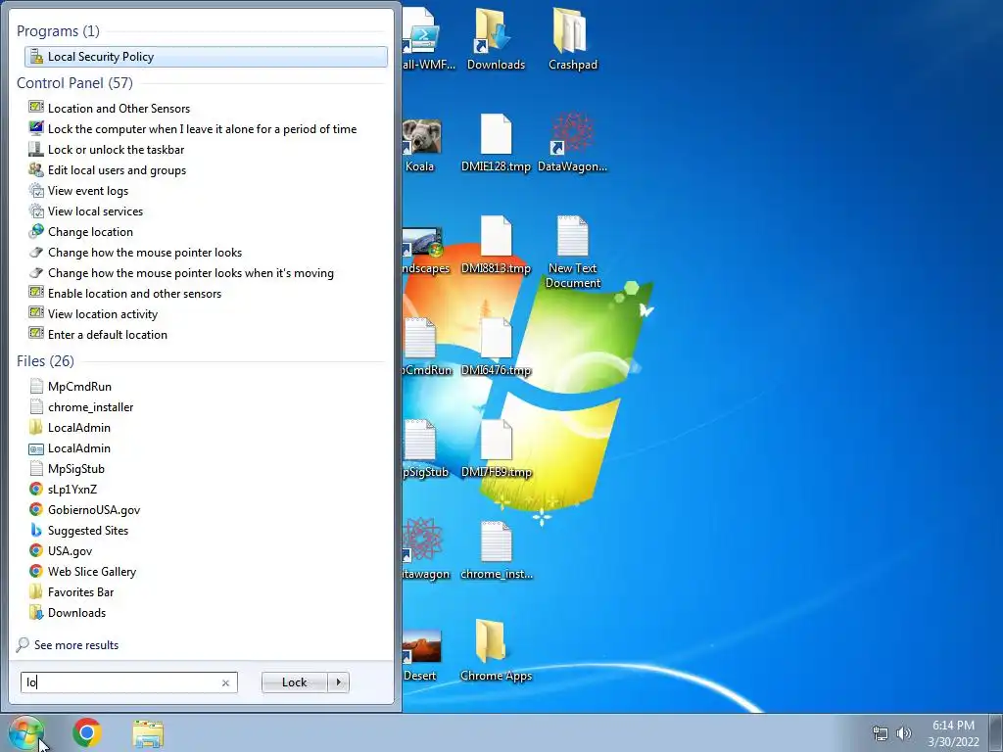The image size is (1003, 752).
Task: Launch Google Chrome from taskbar
Action: (x=87, y=732)
